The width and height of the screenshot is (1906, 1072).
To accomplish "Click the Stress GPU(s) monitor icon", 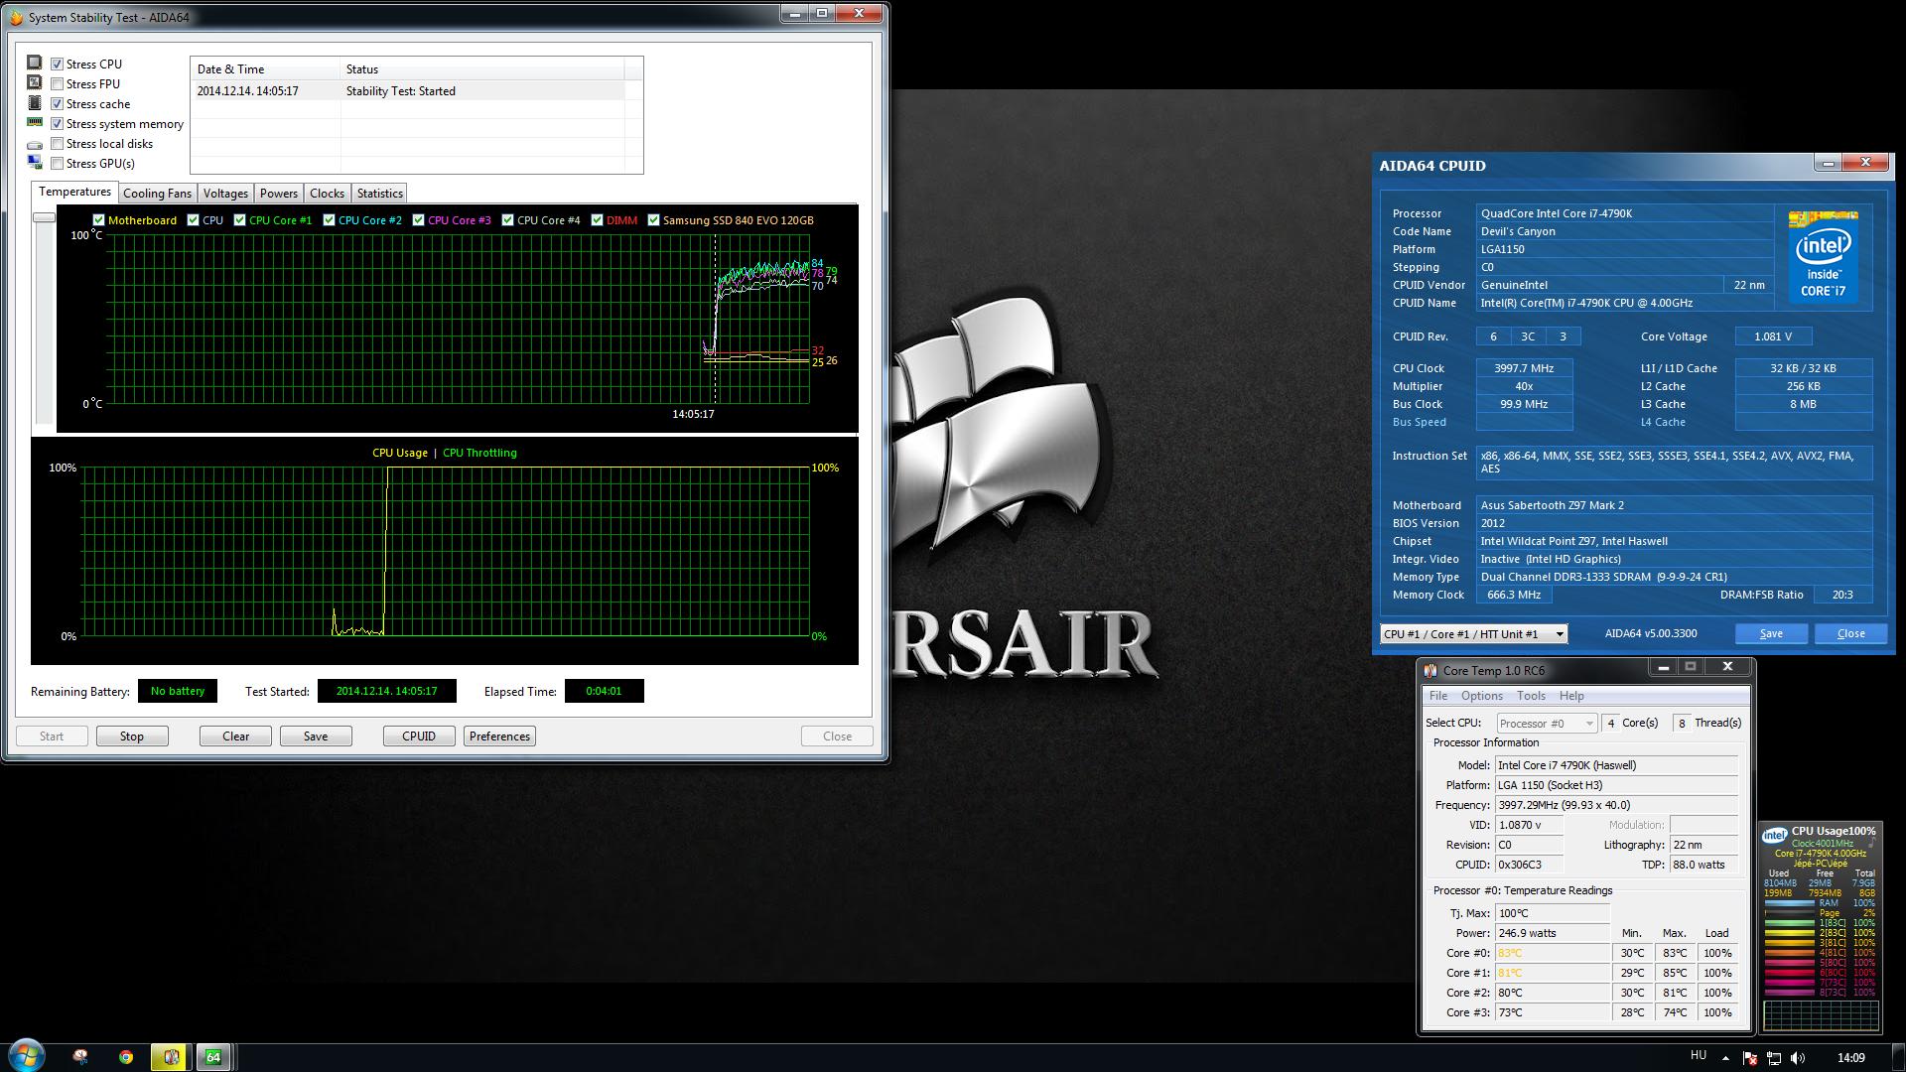I will 35,163.
